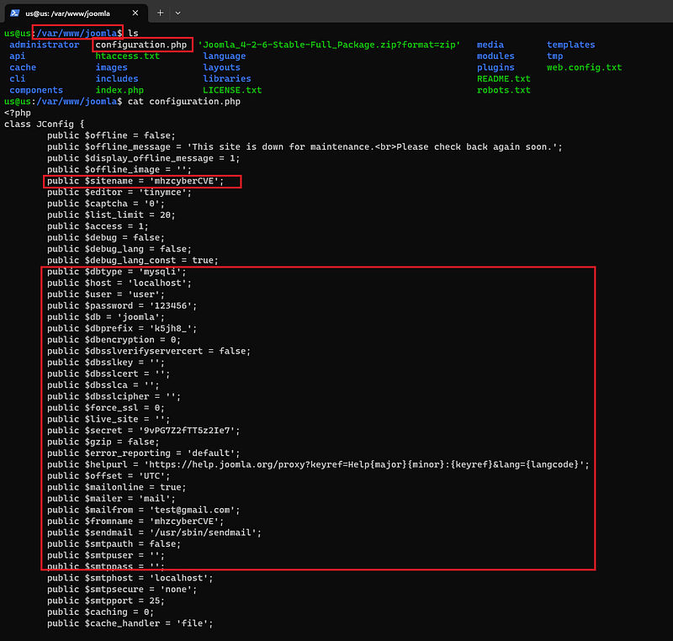The image size is (673, 641).
Task: Click the Joomla_4-2-6-Stable-Full_Package.zip file name
Action: (x=329, y=45)
